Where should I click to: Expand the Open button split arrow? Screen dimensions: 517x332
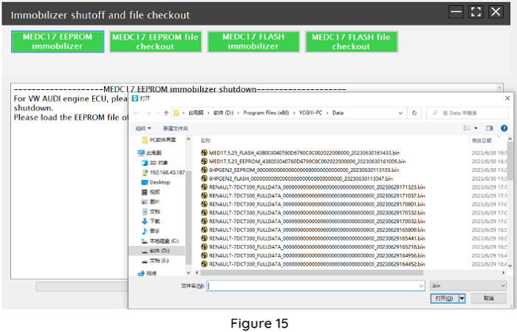[x=462, y=298]
